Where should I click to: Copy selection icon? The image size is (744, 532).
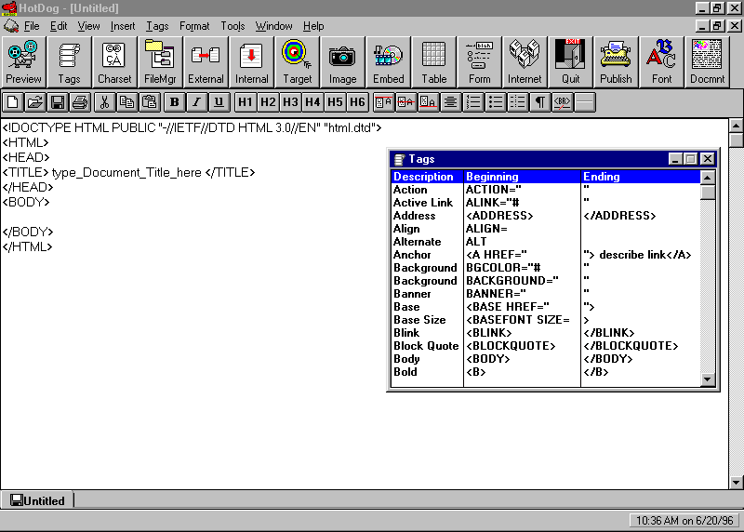coord(126,102)
